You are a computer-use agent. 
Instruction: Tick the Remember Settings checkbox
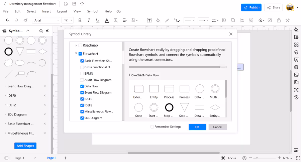[x=152, y=127]
